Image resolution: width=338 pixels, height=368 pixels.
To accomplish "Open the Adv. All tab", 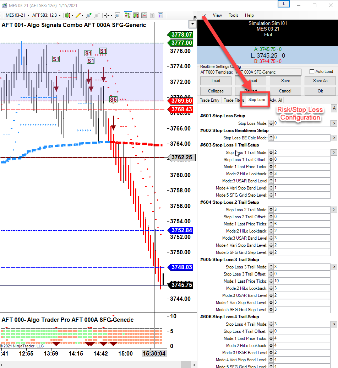I will coord(276,100).
